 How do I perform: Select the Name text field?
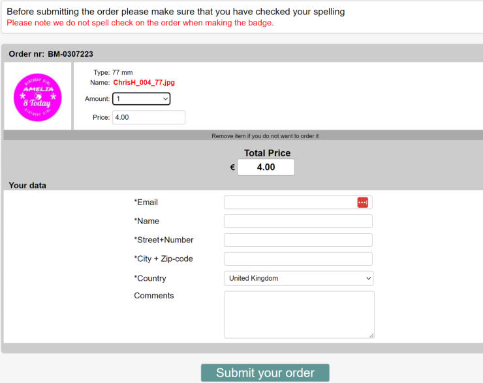pos(298,221)
